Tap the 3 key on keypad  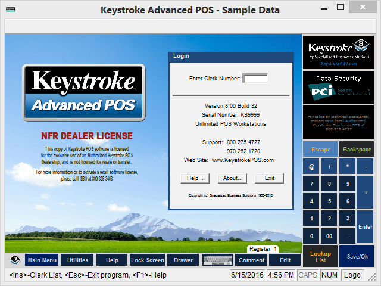[348, 219]
